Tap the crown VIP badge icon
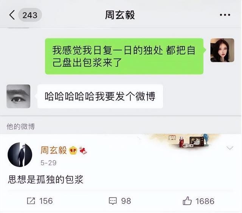The width and height of the screenshot is (242, 213). 73,150
